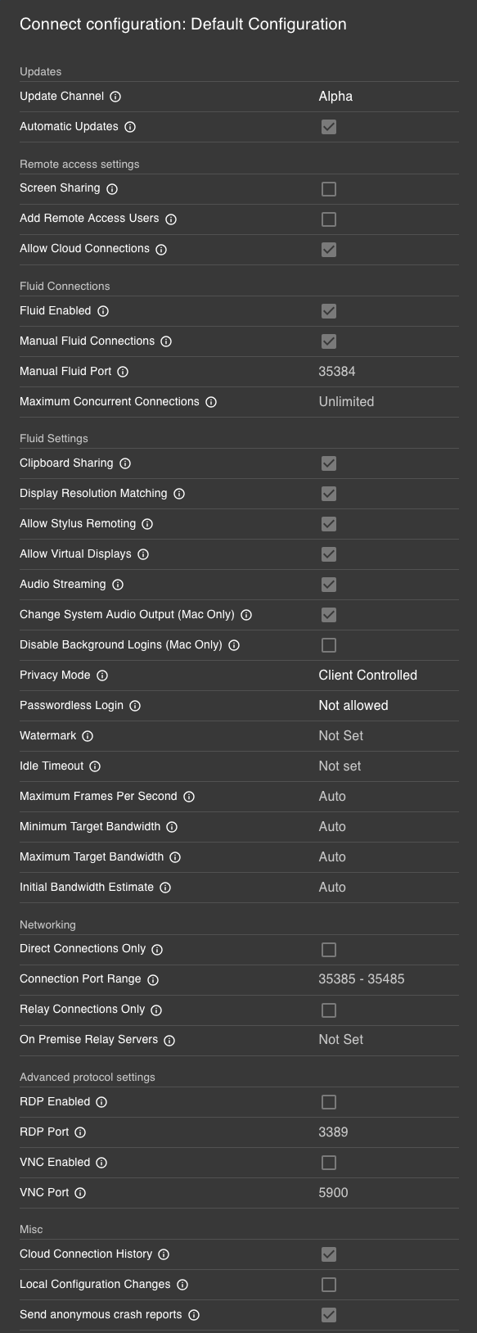Click info icon next to Connection Port Range

153,979
